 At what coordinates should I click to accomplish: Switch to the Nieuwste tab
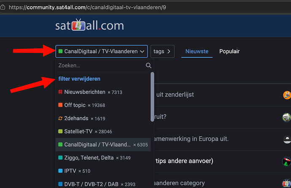pyautogui.click(x=197, y=51)
